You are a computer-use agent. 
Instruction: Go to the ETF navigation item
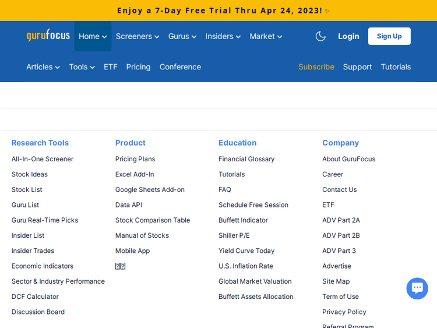[x=111, y=67]
